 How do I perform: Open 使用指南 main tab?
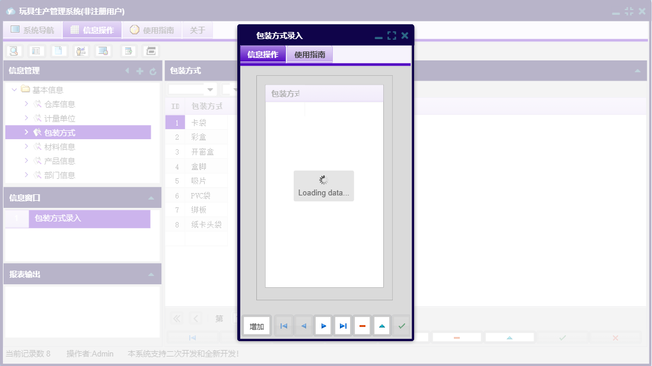[152, 30]
